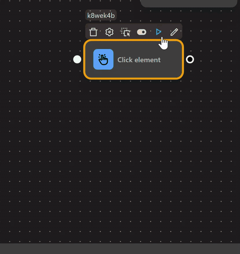Click toolbar background between toggle and play icons

click(150, 32)
